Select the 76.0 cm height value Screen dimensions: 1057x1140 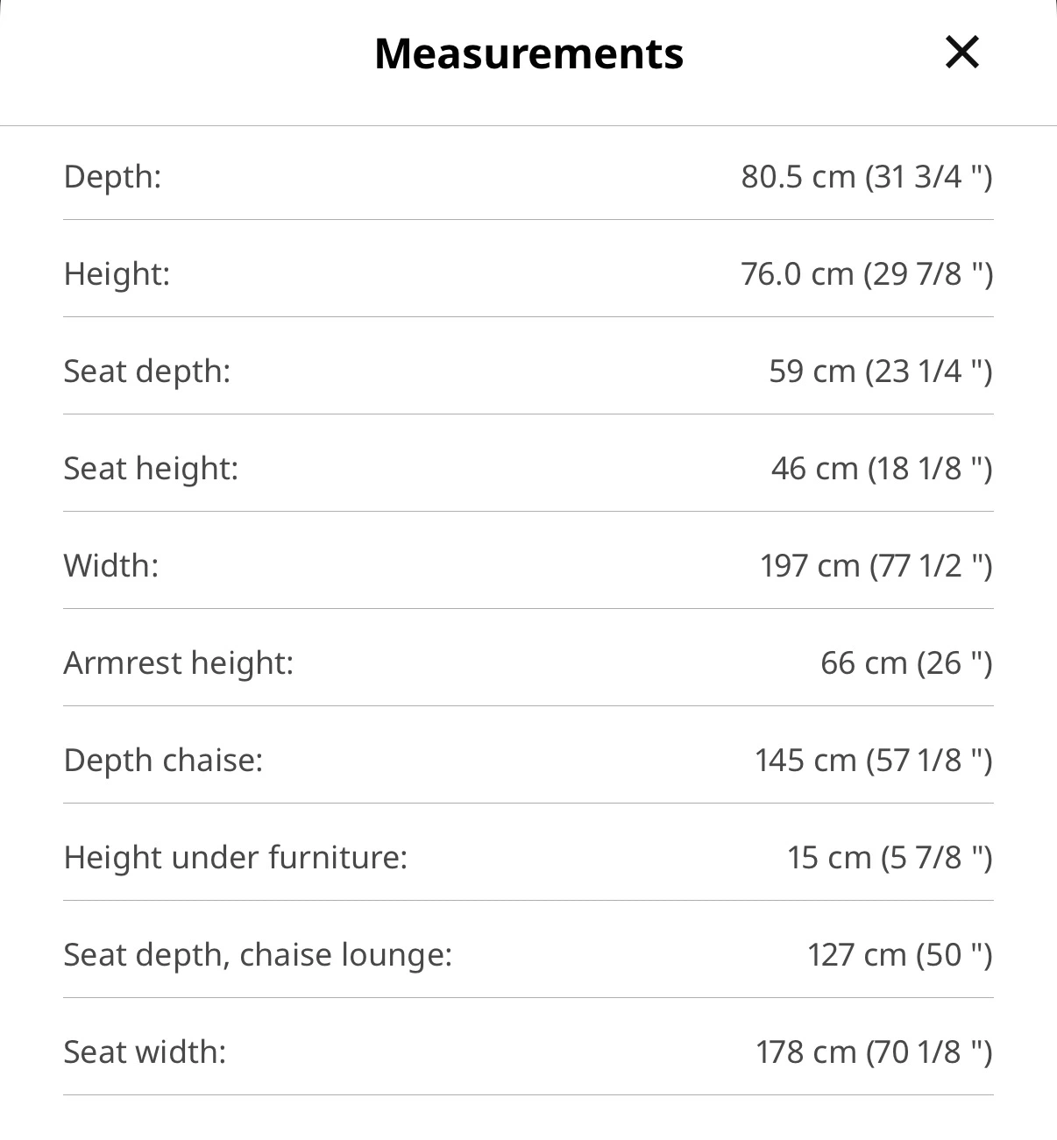click(867, 274)
